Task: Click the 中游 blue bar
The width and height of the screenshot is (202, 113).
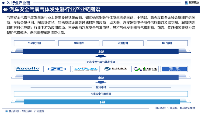Action: pos(101,78)
